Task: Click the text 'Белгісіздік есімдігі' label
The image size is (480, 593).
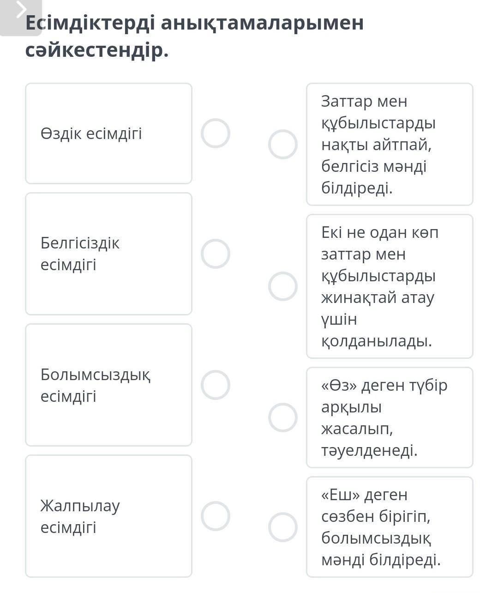Action: [80, 254]
